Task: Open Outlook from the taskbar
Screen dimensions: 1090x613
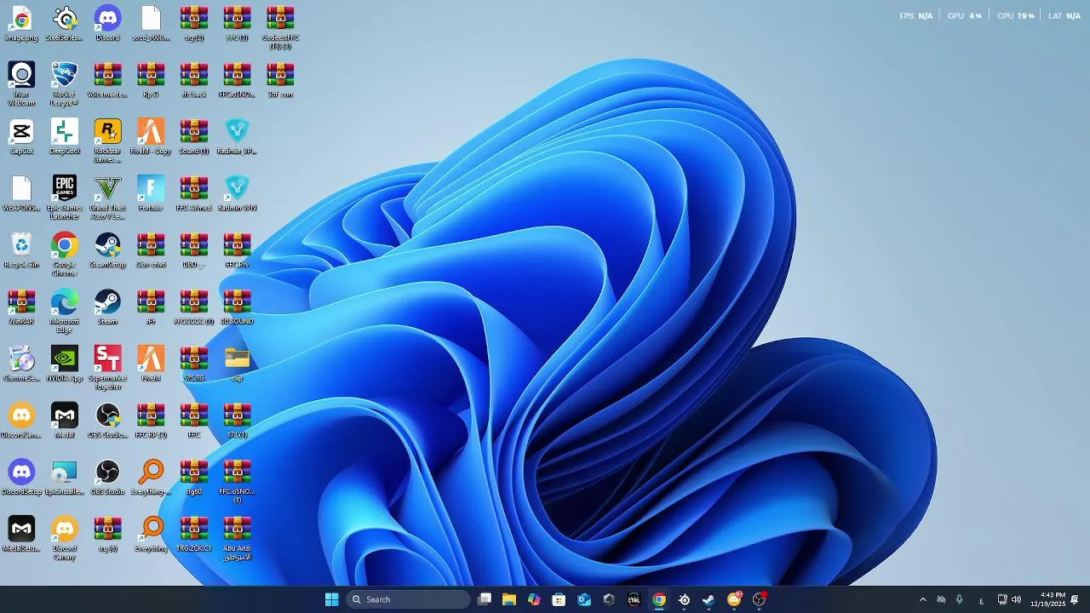Action: 584,599
